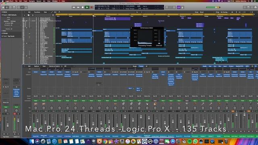This screenshot has width=258, height=145.
Task: Switch mixer to Single view
Action: [135, 66]
